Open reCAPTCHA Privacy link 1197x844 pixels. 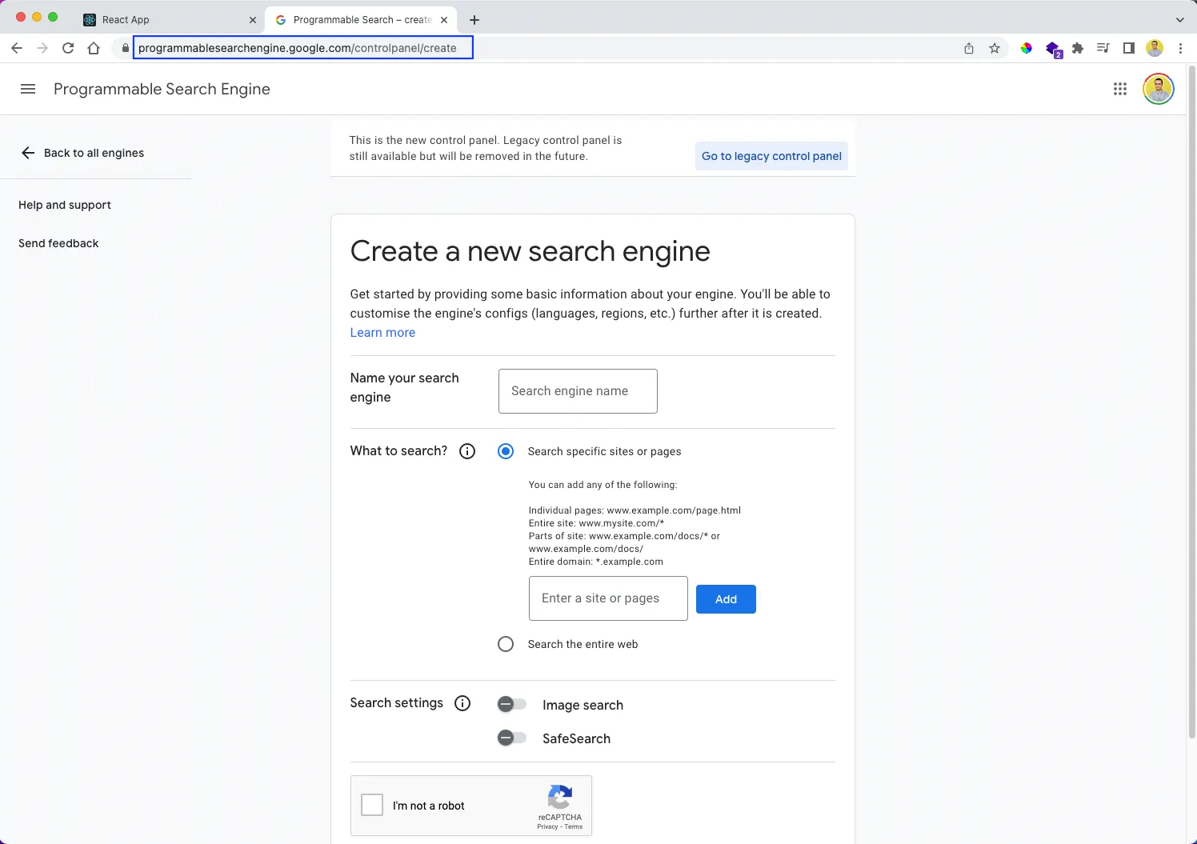[547, 826]
